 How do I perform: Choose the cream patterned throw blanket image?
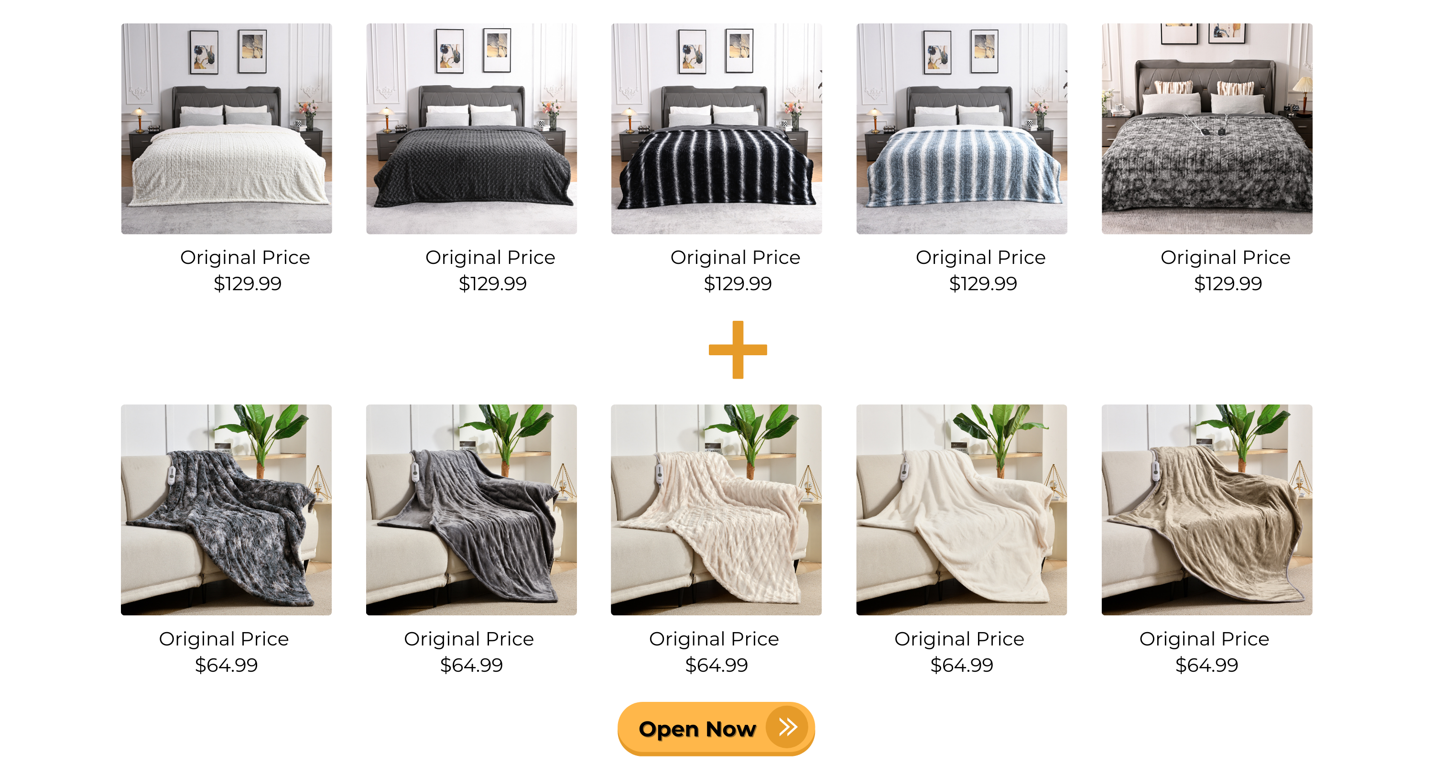(x=717, y=510)
